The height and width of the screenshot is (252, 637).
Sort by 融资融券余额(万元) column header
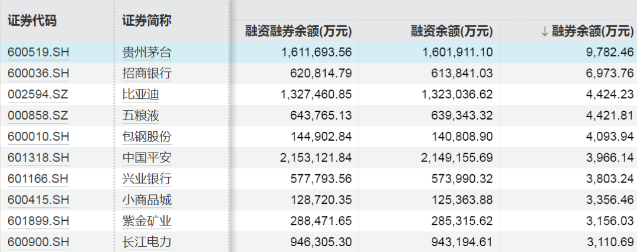[x=298, y=31]
